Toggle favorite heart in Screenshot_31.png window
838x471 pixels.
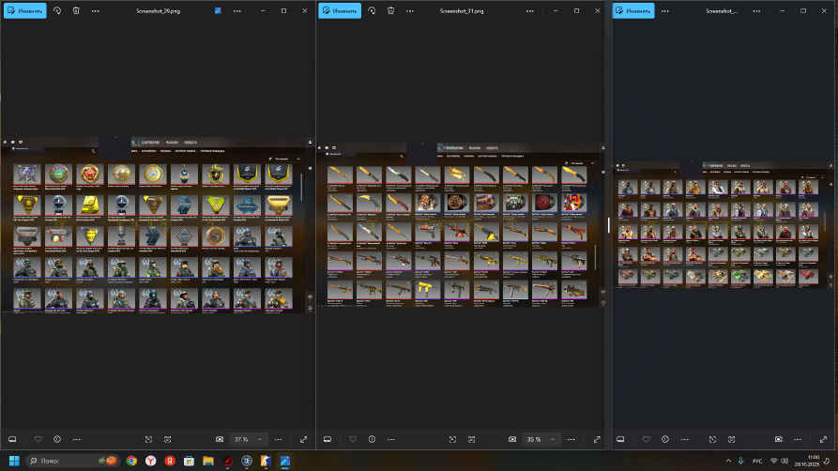click(x=353, y=439)
